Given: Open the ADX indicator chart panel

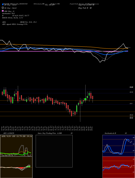Looking at the screenshot, I should click(16, 146).
